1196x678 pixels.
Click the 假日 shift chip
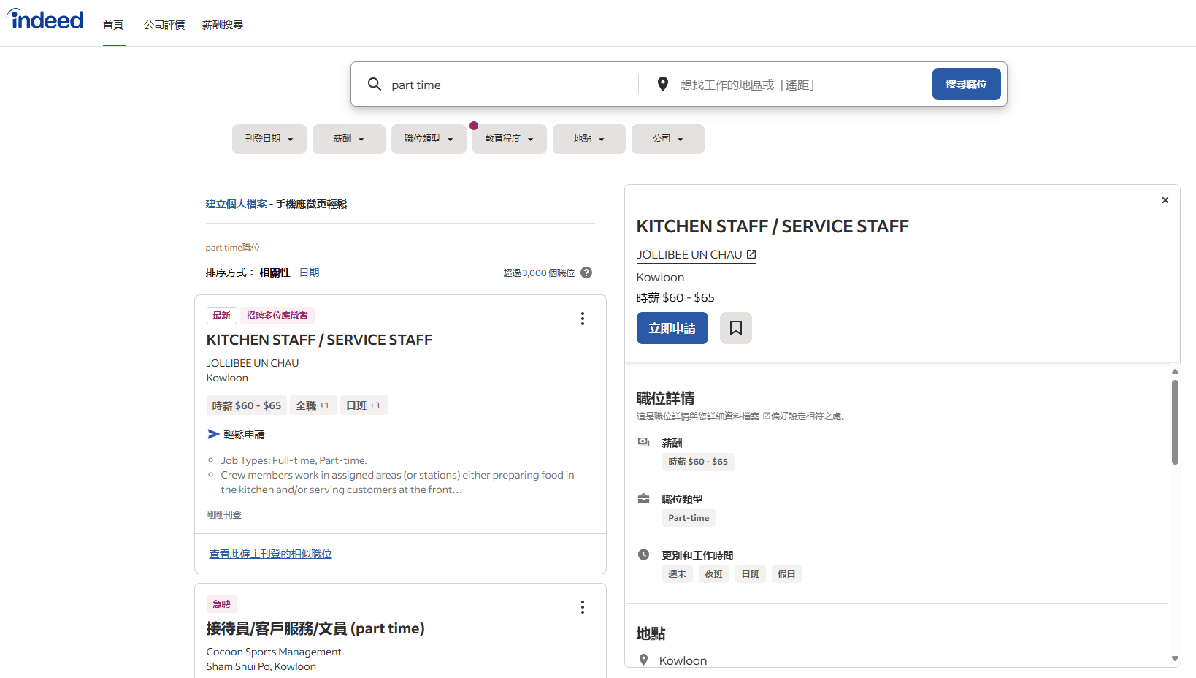pos(786,574)
